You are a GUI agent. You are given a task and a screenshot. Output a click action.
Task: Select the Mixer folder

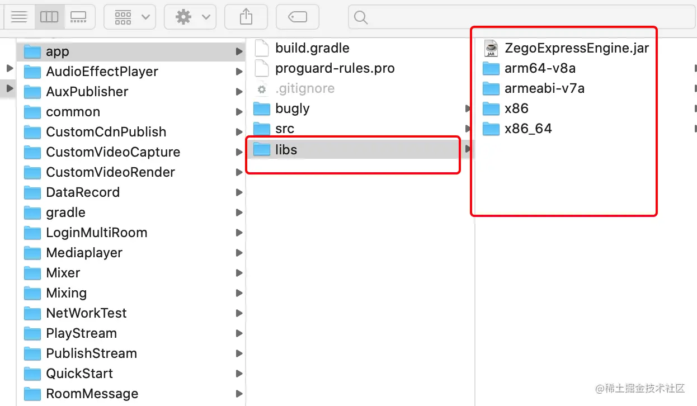coord(131,273)
